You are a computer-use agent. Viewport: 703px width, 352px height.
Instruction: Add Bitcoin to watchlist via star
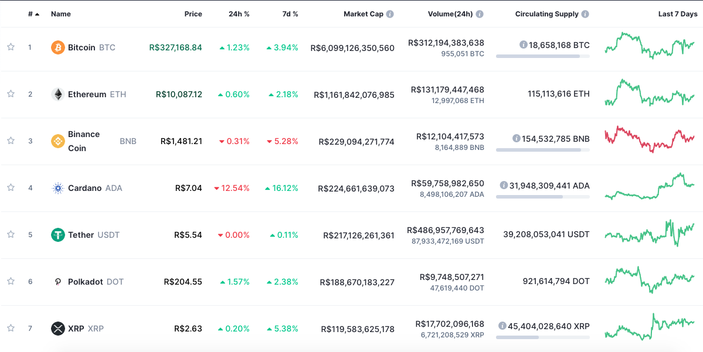(x=10, y=48)
